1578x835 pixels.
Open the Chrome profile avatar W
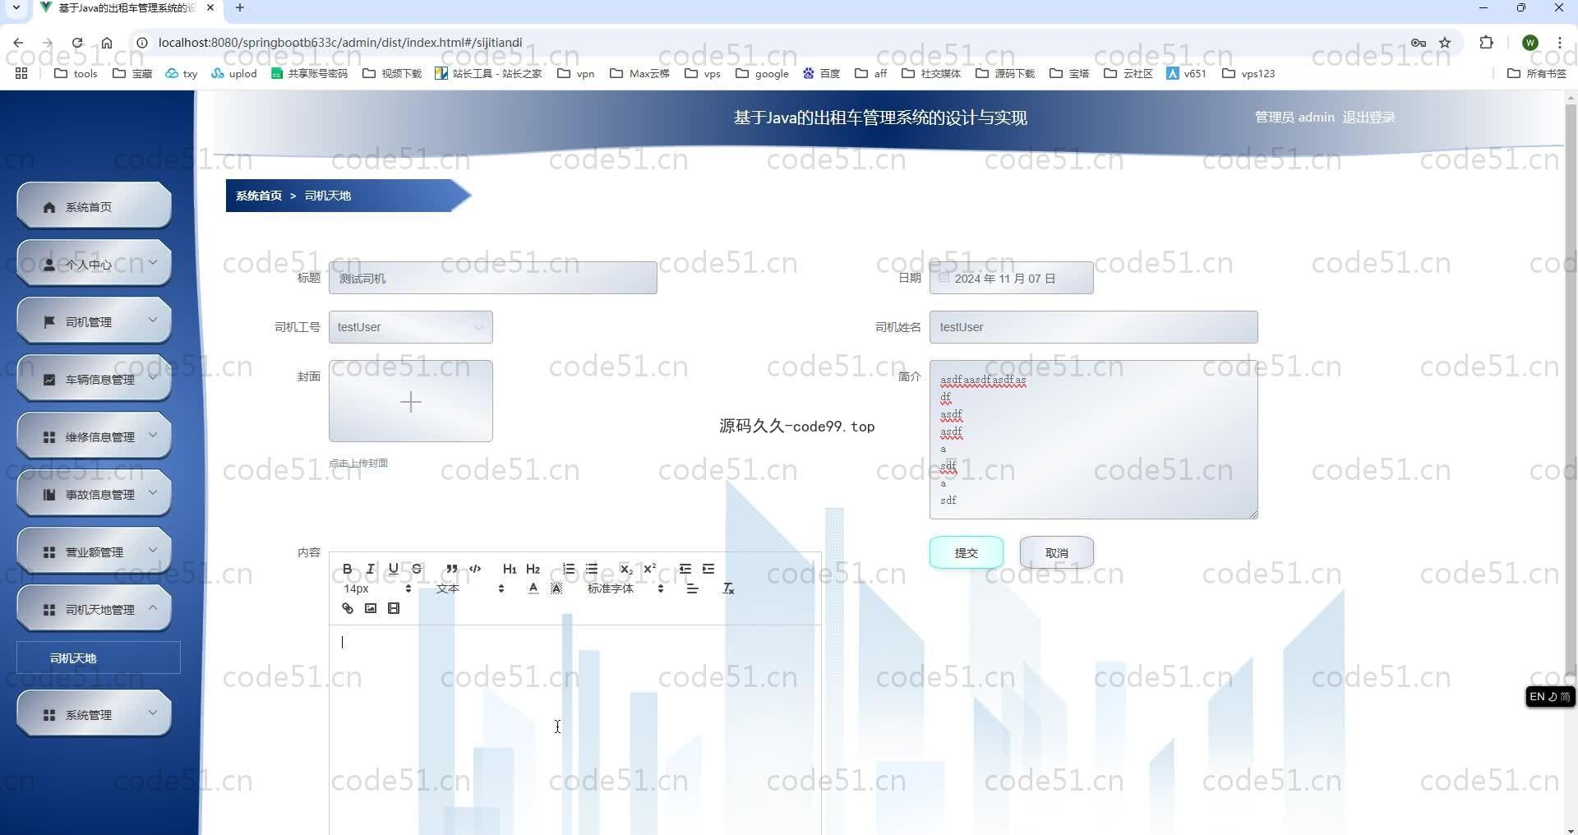(1530, 43)
